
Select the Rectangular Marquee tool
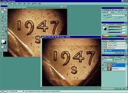tap(2, 12)
